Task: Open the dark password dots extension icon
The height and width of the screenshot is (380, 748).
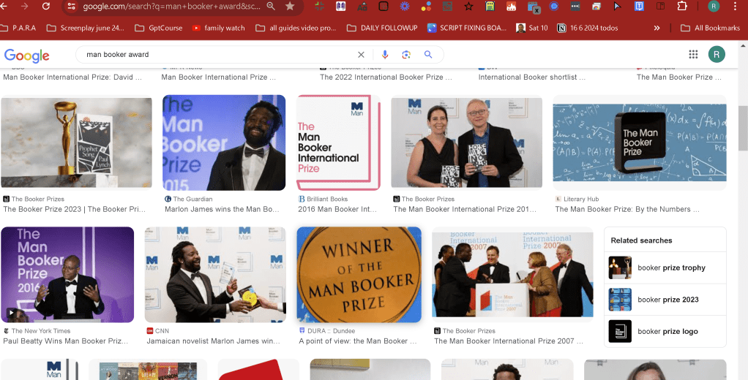Action: (x=575, y=6)
